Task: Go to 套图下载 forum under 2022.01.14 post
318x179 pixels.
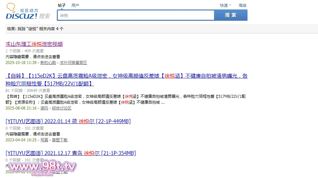Action: click(60, 140)
